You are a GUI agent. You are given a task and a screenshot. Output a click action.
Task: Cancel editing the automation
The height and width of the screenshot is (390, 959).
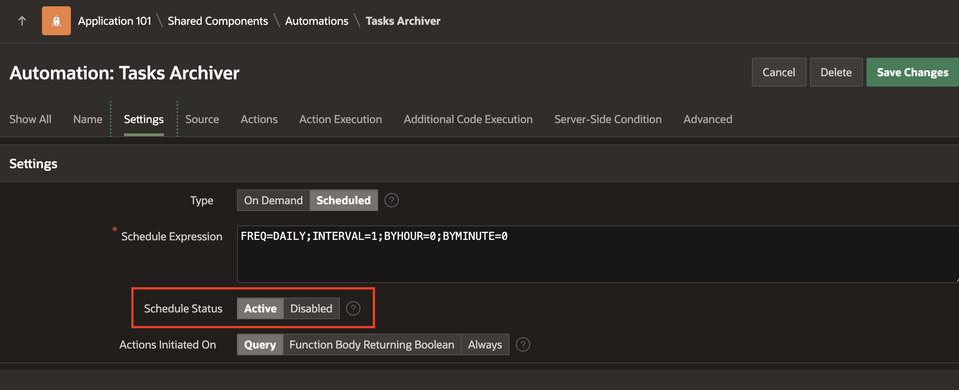click(778, 72)
